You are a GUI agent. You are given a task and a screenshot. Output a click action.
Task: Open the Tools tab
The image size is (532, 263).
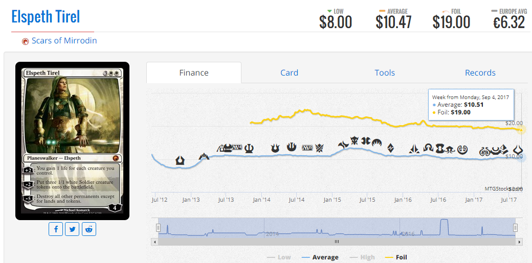point(384,73)
